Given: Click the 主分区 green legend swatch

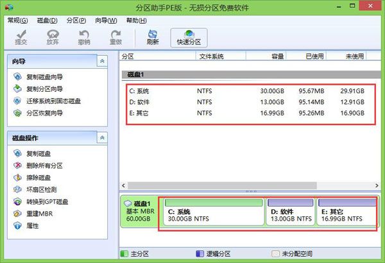Looking at the screenshot, I should click(x=124, y=253).
